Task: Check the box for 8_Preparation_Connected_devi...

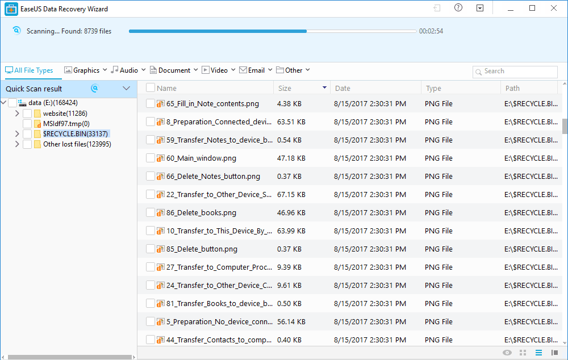Action: 151,122
